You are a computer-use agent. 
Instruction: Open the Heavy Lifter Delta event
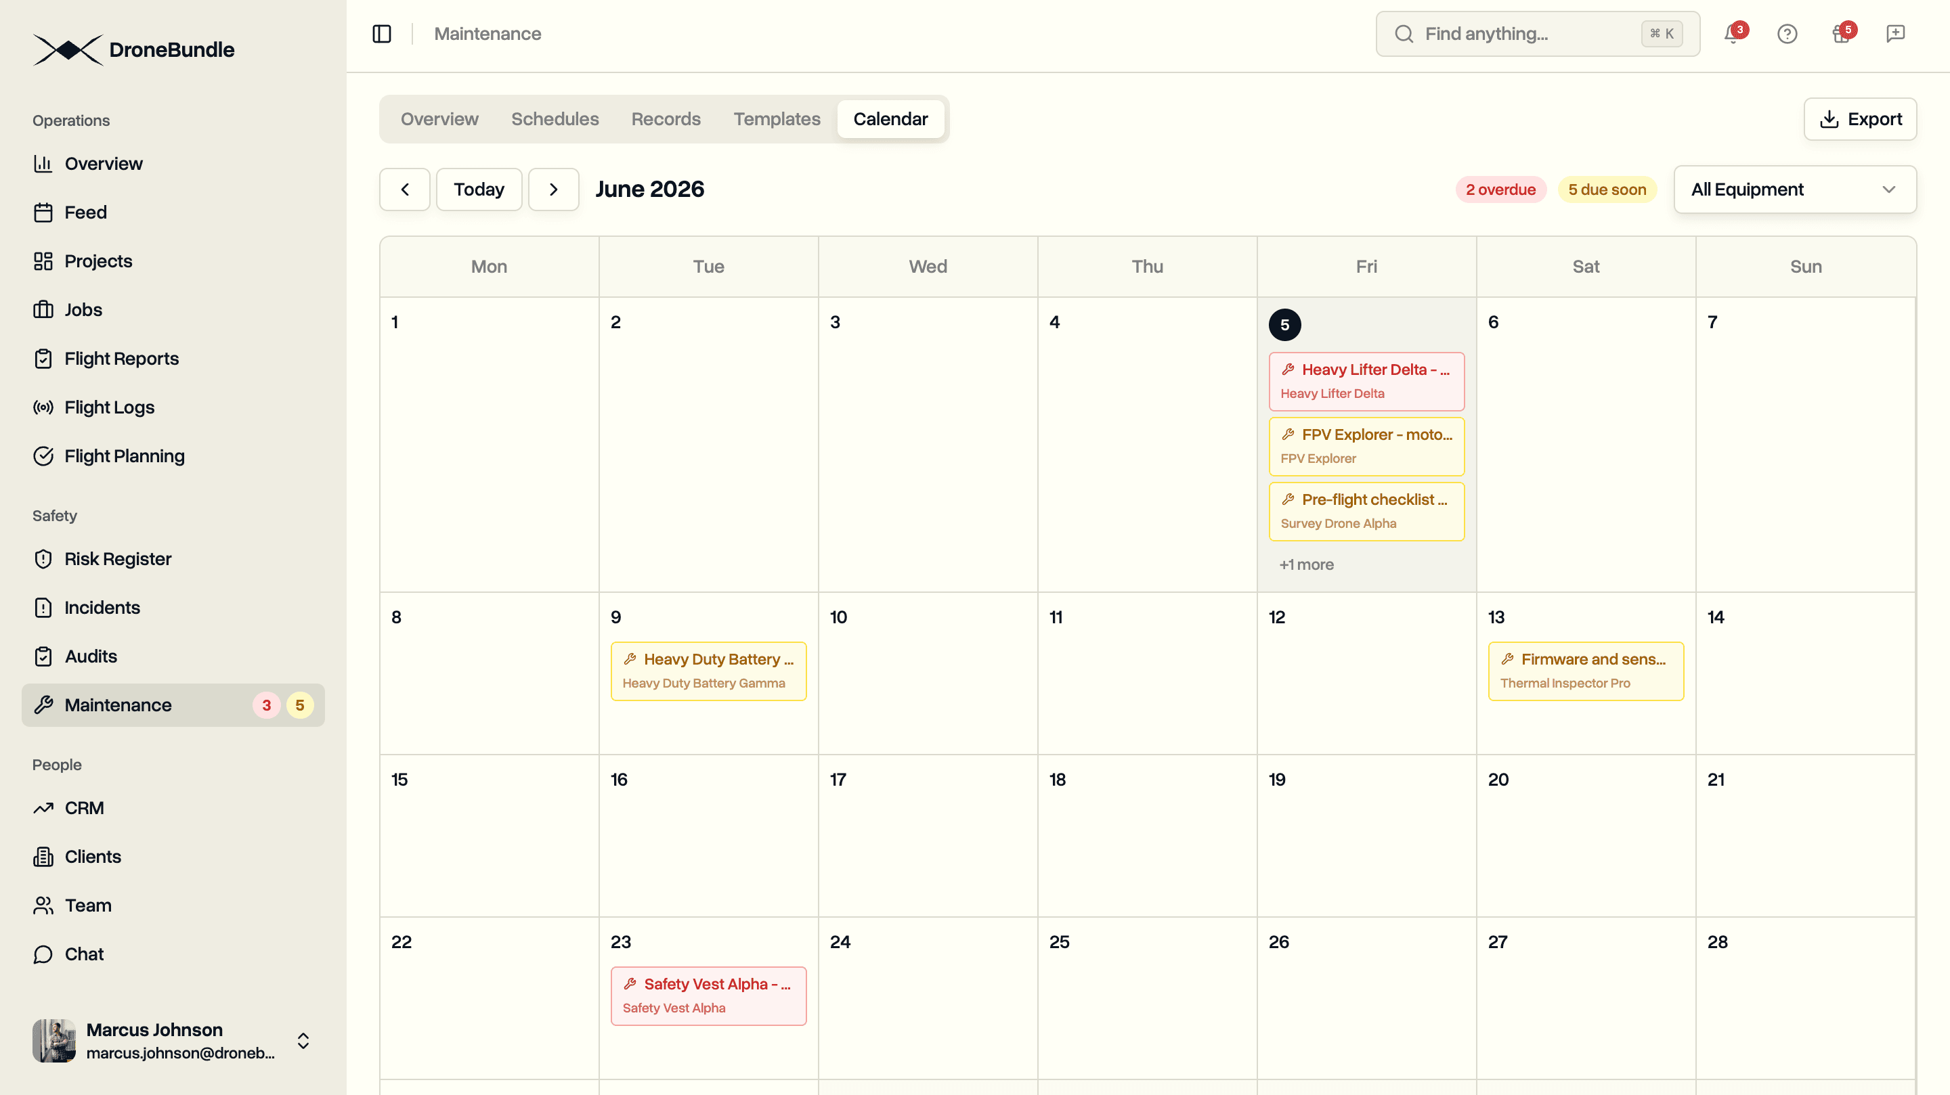tap(1366, 382)
